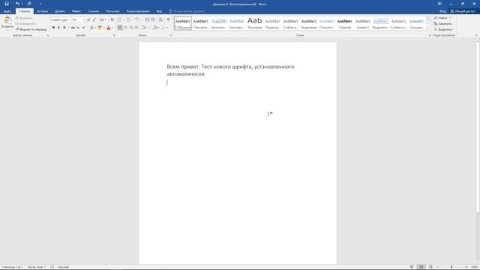Apply large Aab Заголовок title style

(255, 23)
